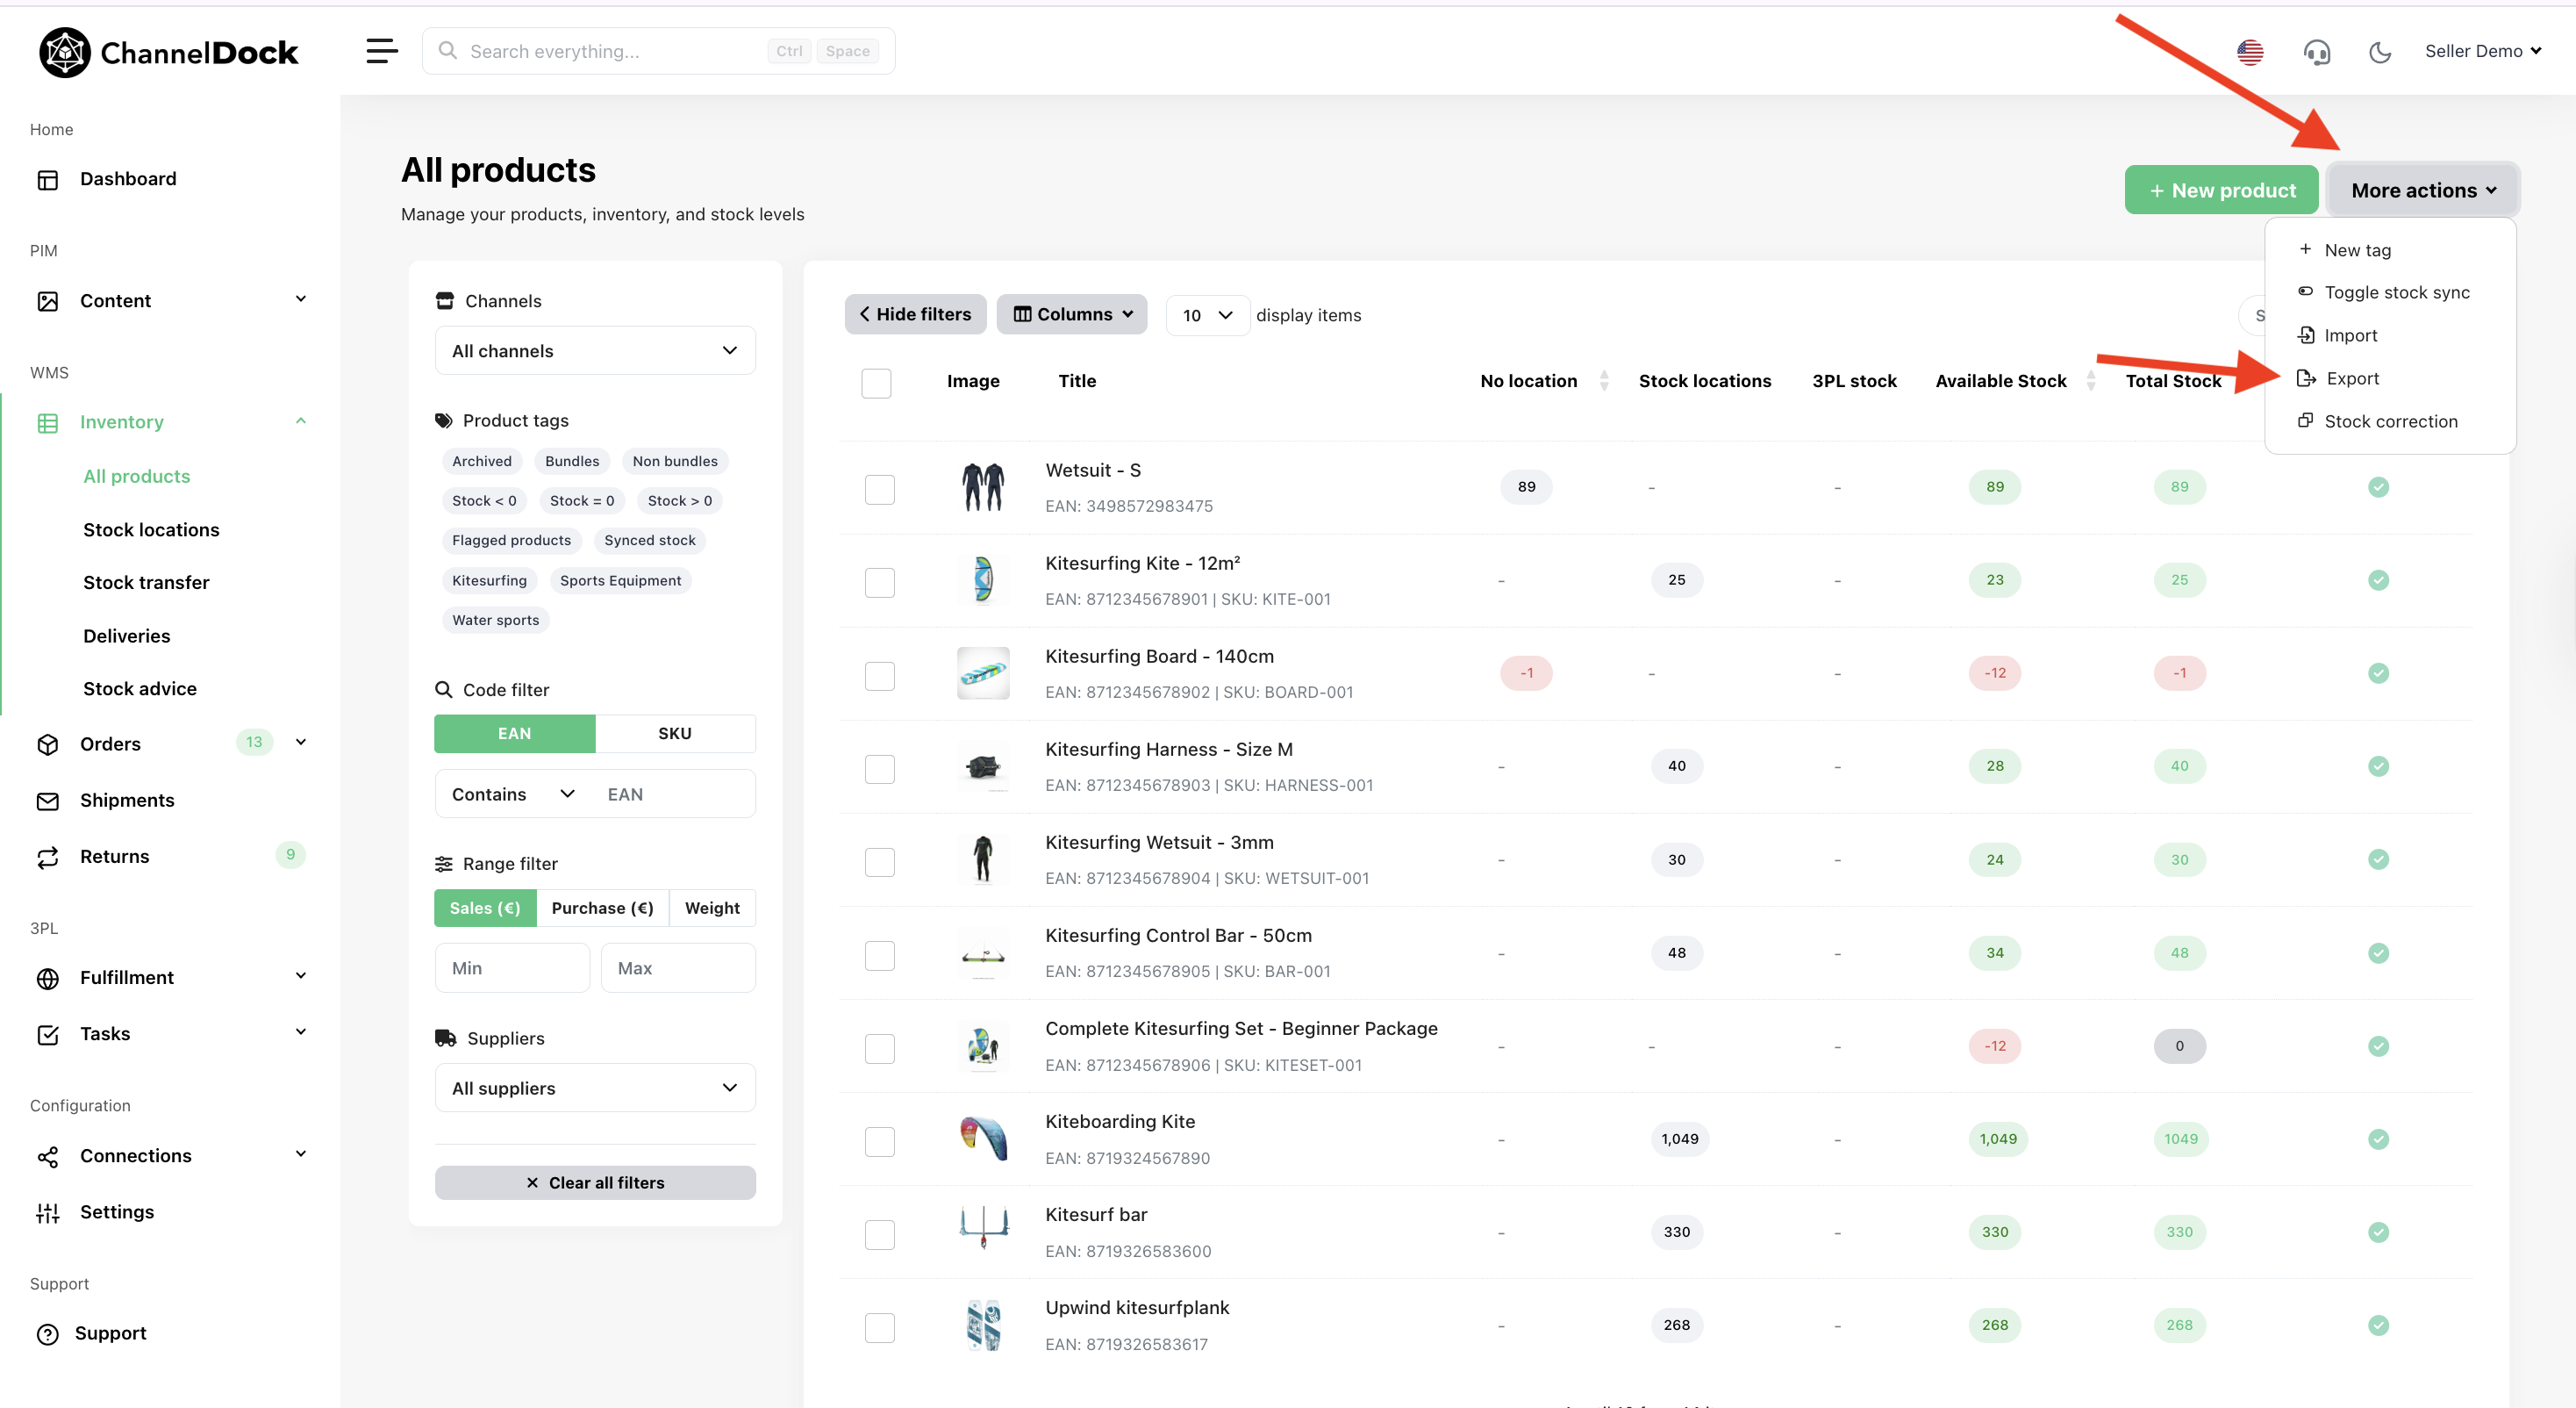
Task: Select Stock correction menu entry
Action: point(2390,421)
